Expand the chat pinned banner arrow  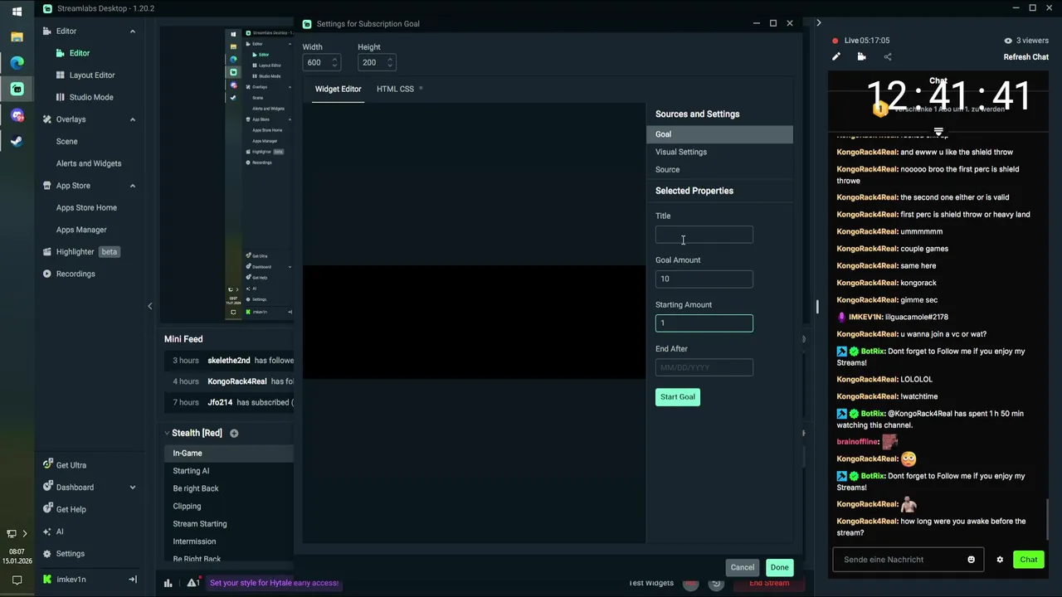pos(938,132)
